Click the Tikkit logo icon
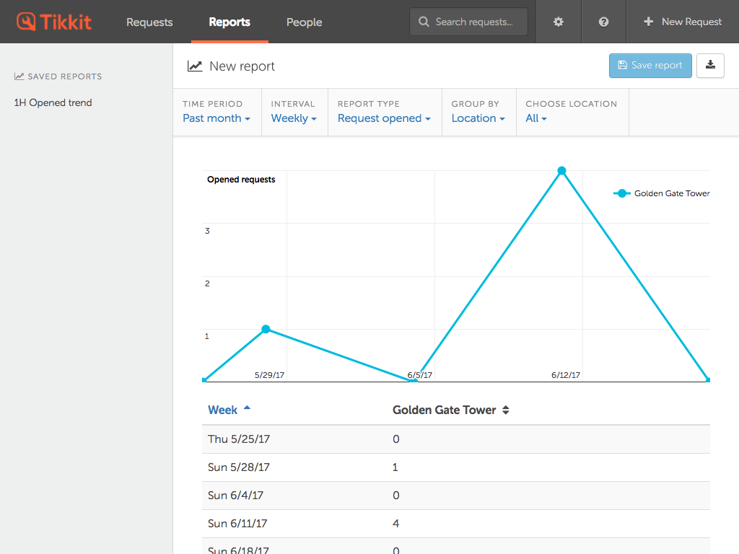 (x=28, y=22)
